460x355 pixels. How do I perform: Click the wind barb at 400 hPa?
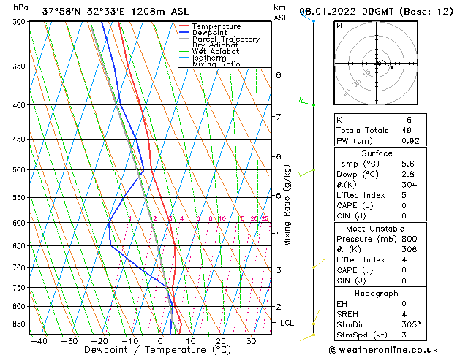[x=306, y=101]
